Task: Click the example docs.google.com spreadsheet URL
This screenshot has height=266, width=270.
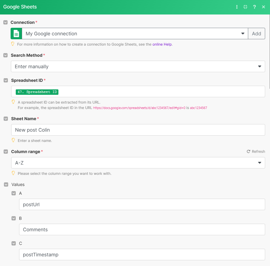Action: tap(139, 108)
